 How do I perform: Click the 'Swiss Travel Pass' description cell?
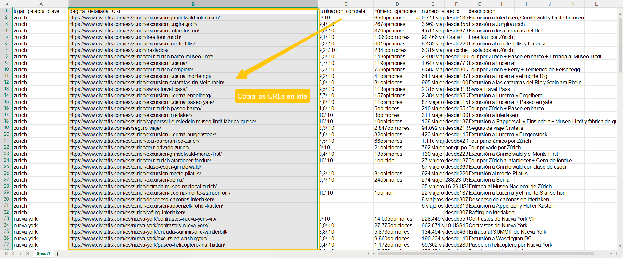[489, 89]
